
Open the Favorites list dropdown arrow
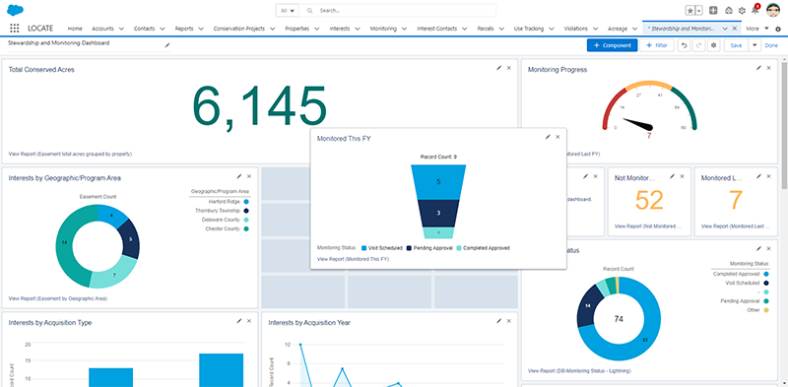click(699, 11)
